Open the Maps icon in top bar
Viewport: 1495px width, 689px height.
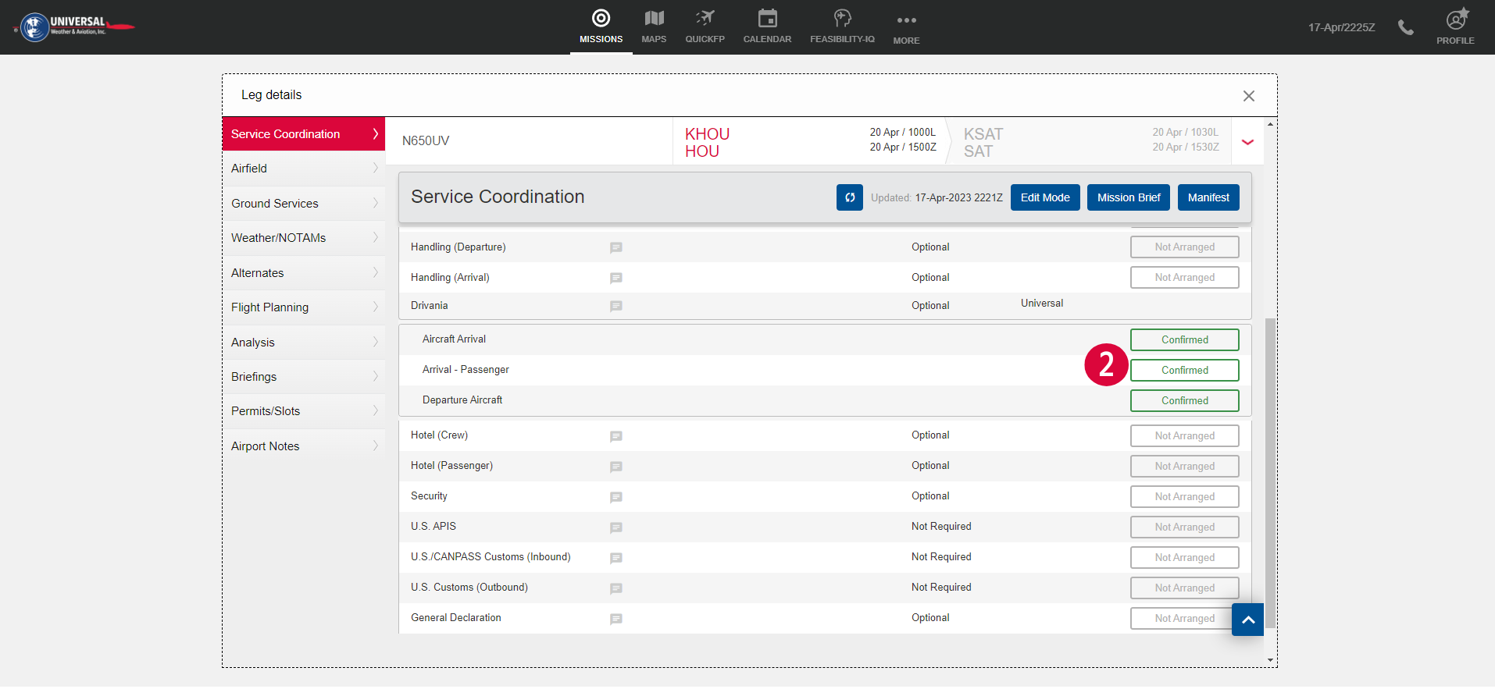click(654, 19)
